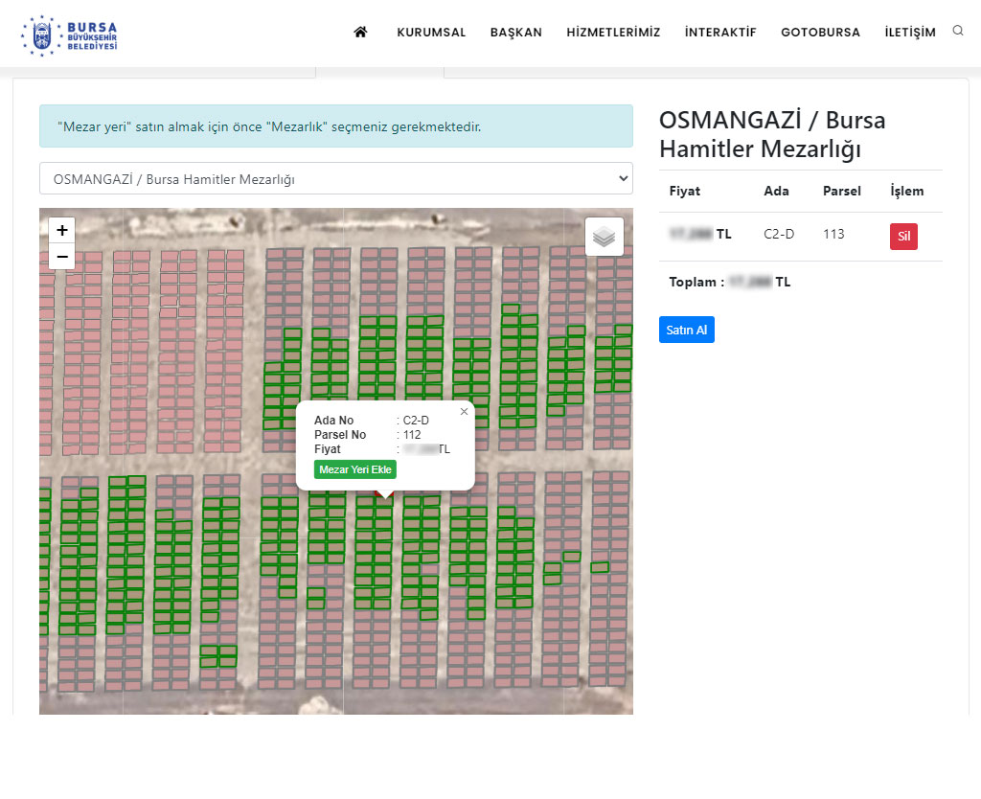Open the search magnifier icon
This screenshot has height=799, width=981.
click(957, 31)
